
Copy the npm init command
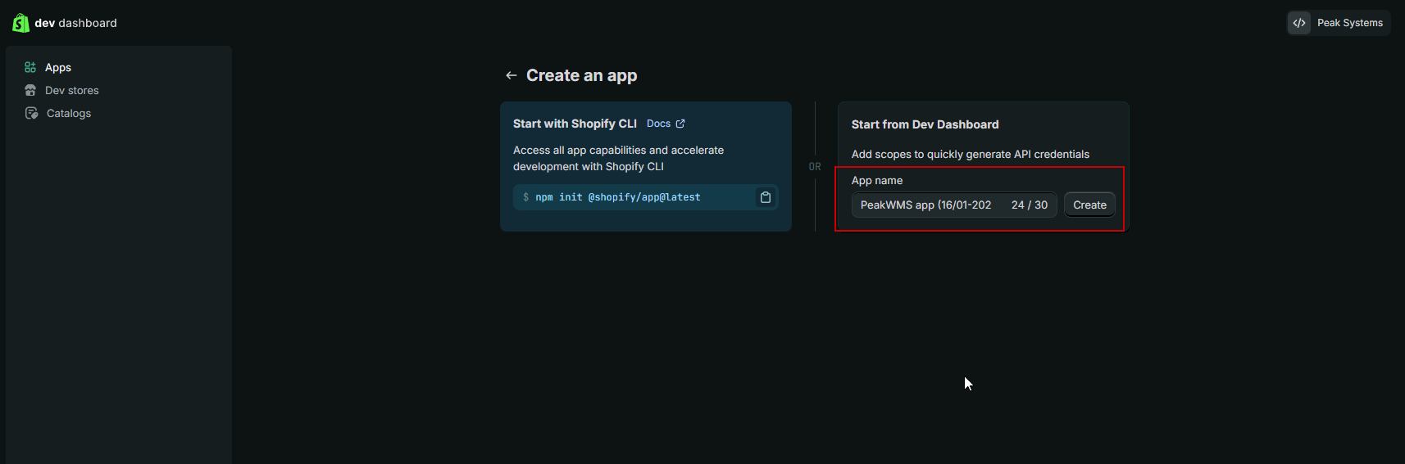coord(766,197)
